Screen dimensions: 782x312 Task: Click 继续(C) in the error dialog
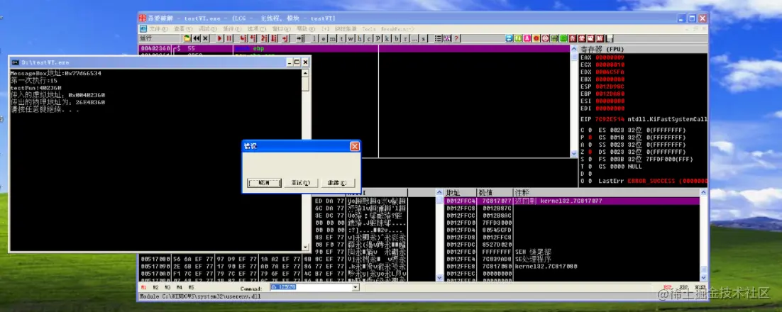pos(338,183)
